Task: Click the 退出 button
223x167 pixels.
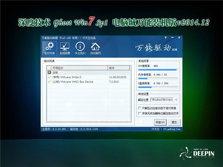Action: [x=174, y=122]
